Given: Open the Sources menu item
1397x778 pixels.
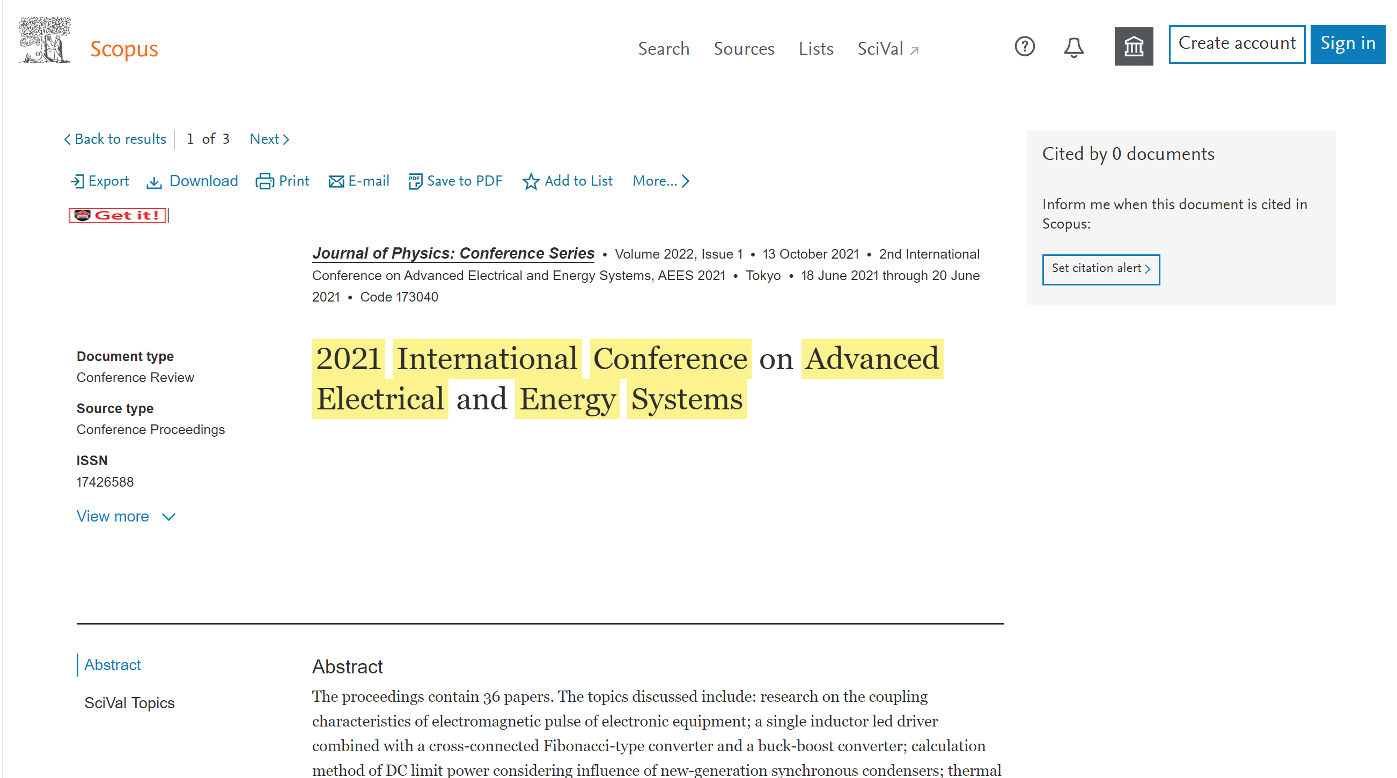Looking at the screenshot, I should click(744, 49).
